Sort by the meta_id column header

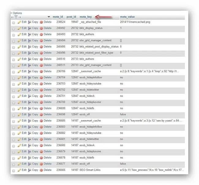(58, 17)
